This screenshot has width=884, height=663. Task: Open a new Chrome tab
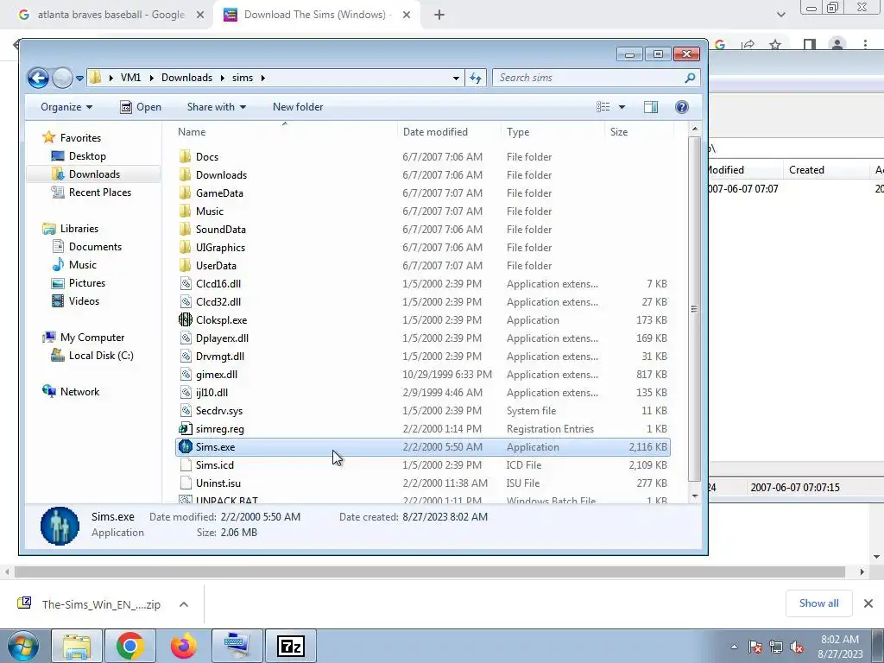[x=439, y=16]
